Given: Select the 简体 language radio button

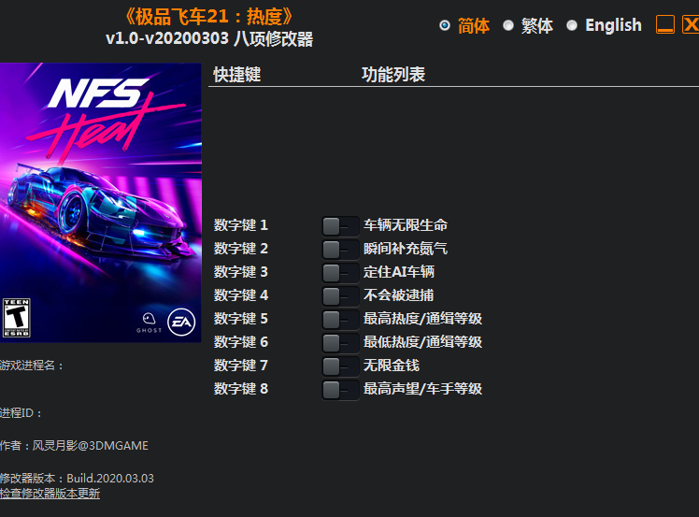Looking at the screenshot, I should 445,25.
